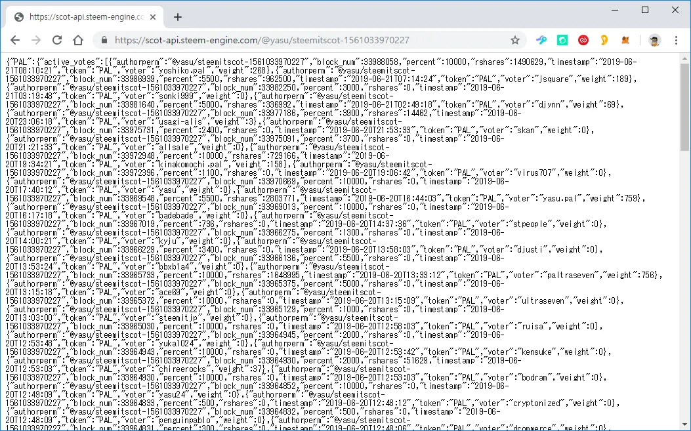Open the MetaMask fox extension

tap(625, 40)
